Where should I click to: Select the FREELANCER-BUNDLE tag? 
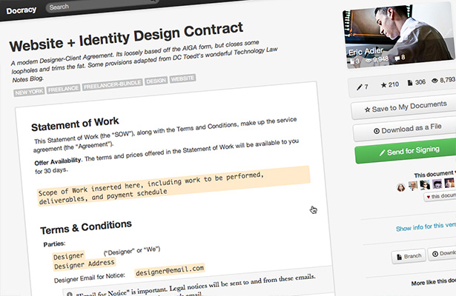click(x=113, y=84)
